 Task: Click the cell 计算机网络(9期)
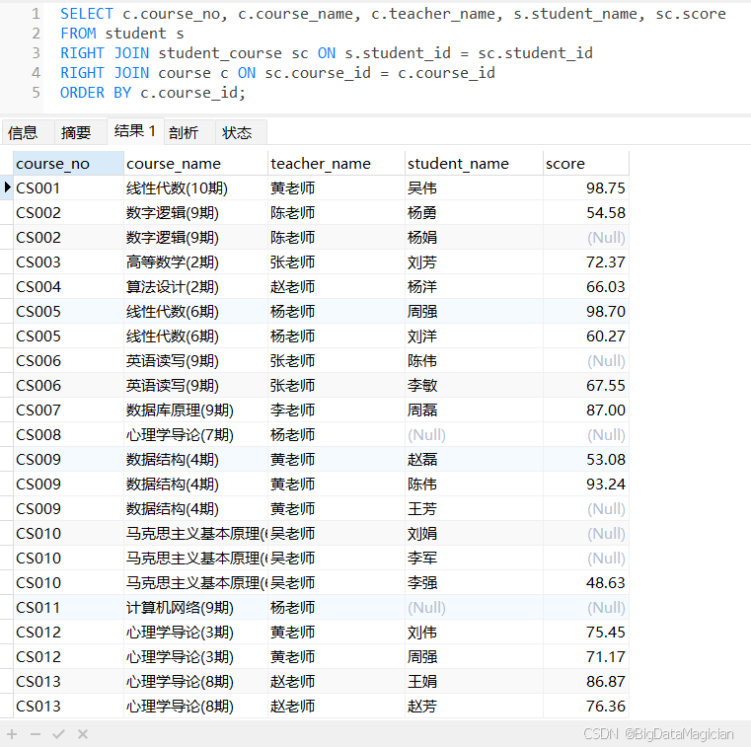point(196,607)
